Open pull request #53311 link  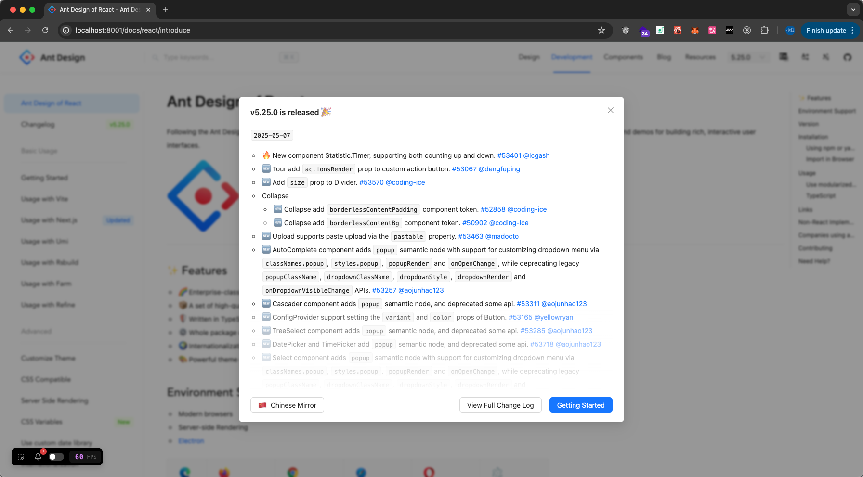coord(528,304)
